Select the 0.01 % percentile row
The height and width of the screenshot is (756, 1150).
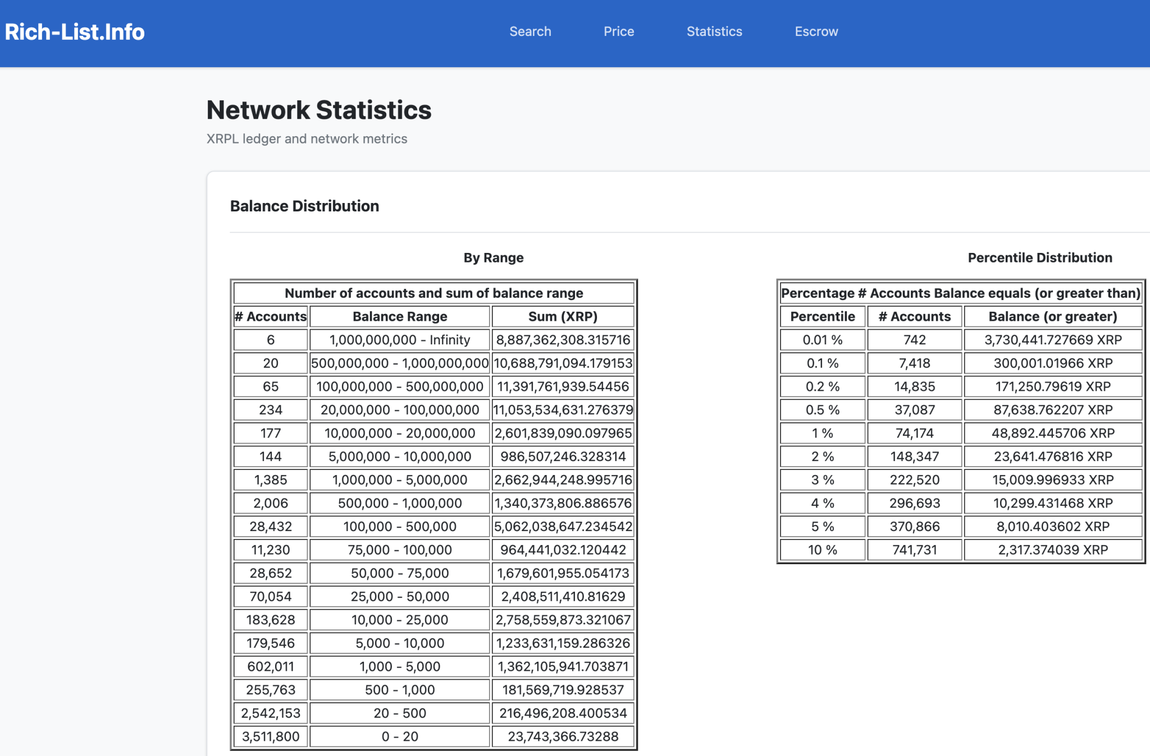[822, 339]
